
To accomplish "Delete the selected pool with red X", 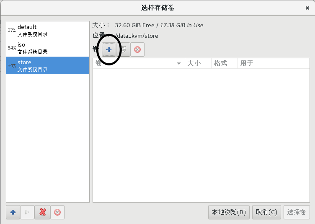I will point(42,212).
